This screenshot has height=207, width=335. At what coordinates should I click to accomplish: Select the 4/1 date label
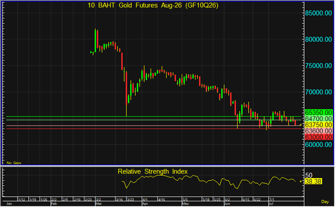[145, 200]
